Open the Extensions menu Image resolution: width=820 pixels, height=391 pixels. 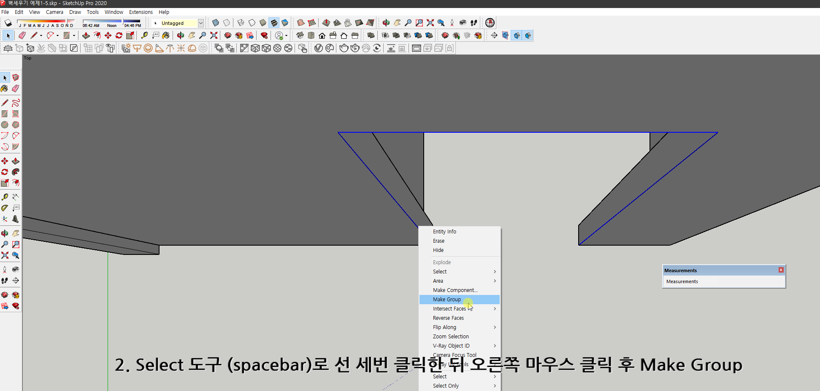141,12
